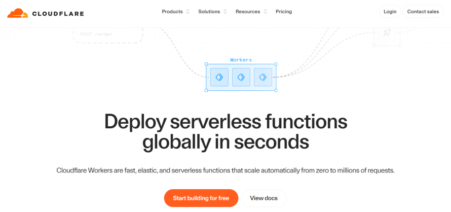The image size is (451, 212).
Task: Click the POST /order box
Action: point(108,35)
